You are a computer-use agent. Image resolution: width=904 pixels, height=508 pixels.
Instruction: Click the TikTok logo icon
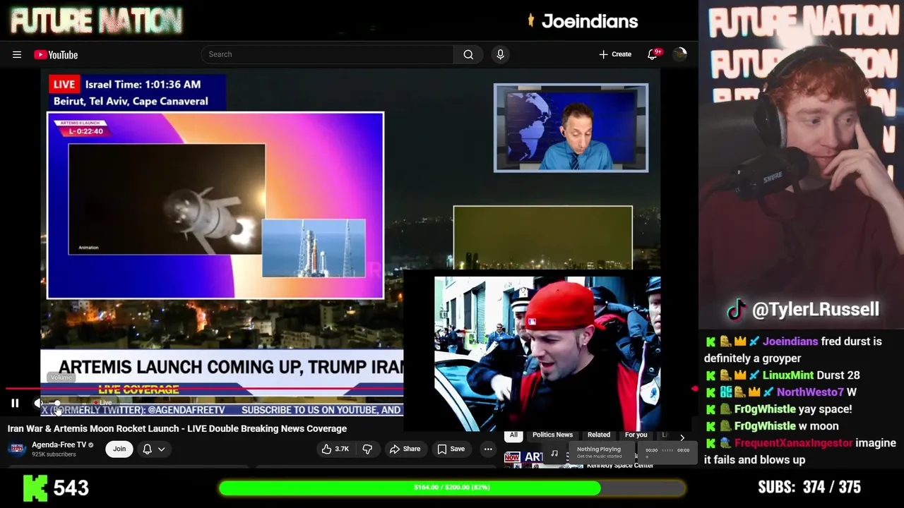737,309
